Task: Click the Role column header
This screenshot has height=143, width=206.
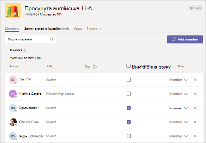Action: (181, 66)
